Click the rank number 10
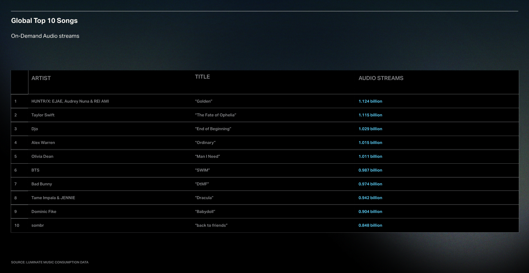The width and height of the screenshot is (529, 273). click(17, 225)
